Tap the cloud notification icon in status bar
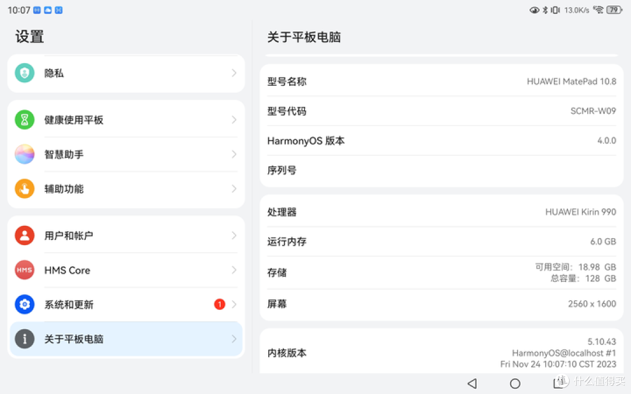 click(48, 11)
